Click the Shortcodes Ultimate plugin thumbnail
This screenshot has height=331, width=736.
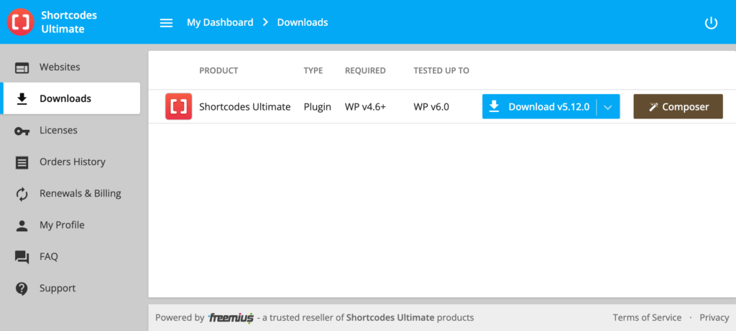[x=178, y=106]
